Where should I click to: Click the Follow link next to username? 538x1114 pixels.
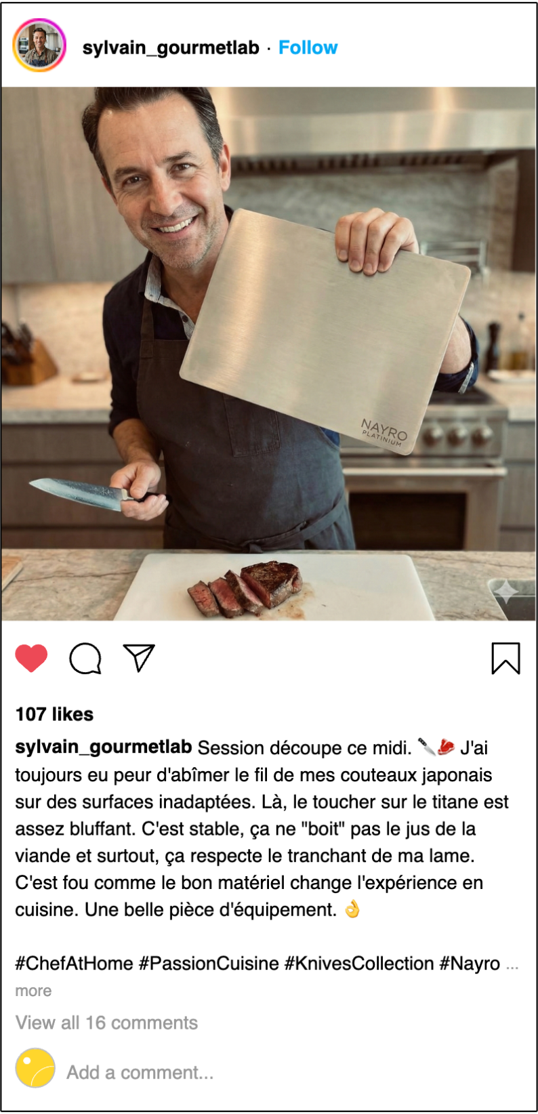[x=308, y=47]
